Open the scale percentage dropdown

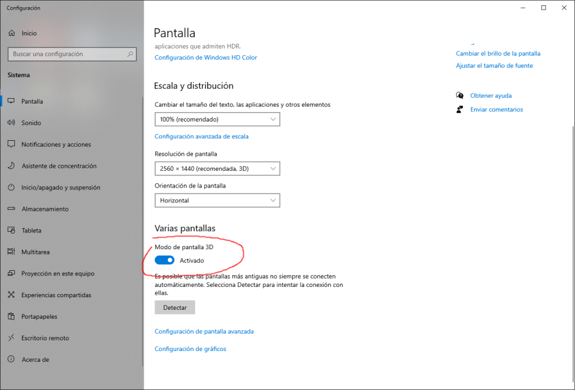(217, 119)
